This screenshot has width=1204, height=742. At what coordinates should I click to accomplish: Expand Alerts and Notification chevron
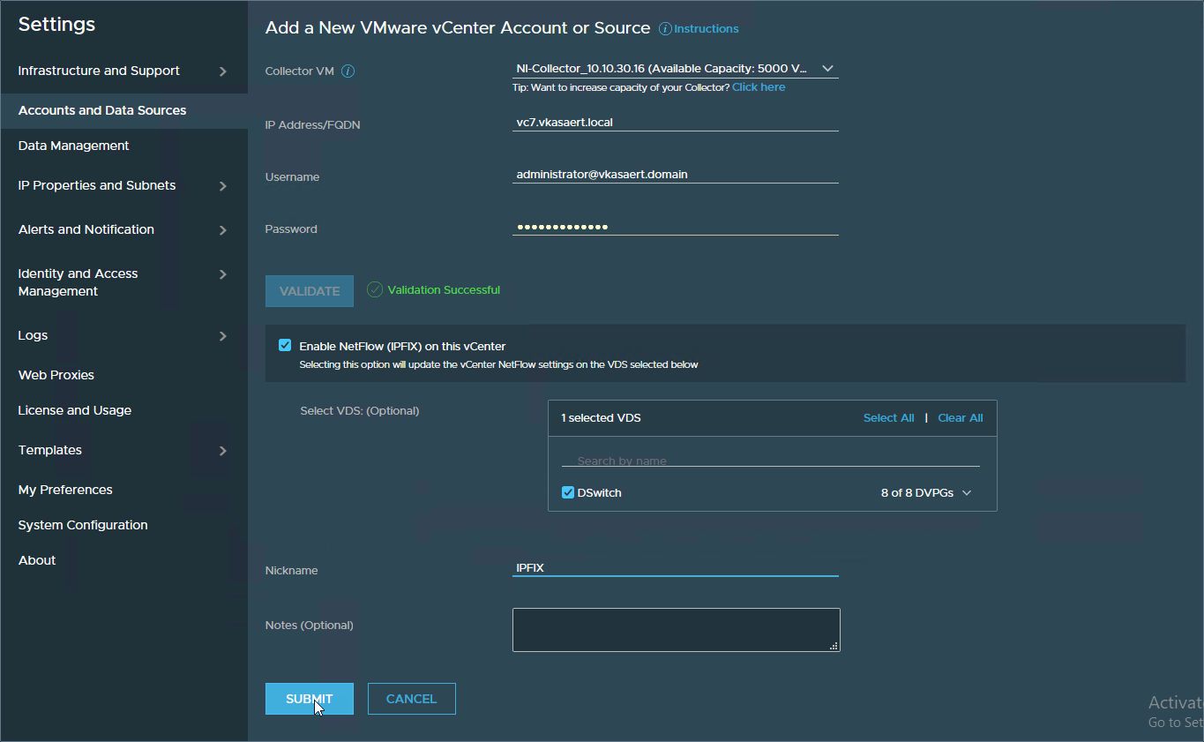point(222,230)
